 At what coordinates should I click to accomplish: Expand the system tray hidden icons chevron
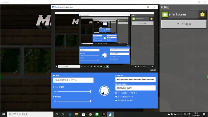coord(165,114)
